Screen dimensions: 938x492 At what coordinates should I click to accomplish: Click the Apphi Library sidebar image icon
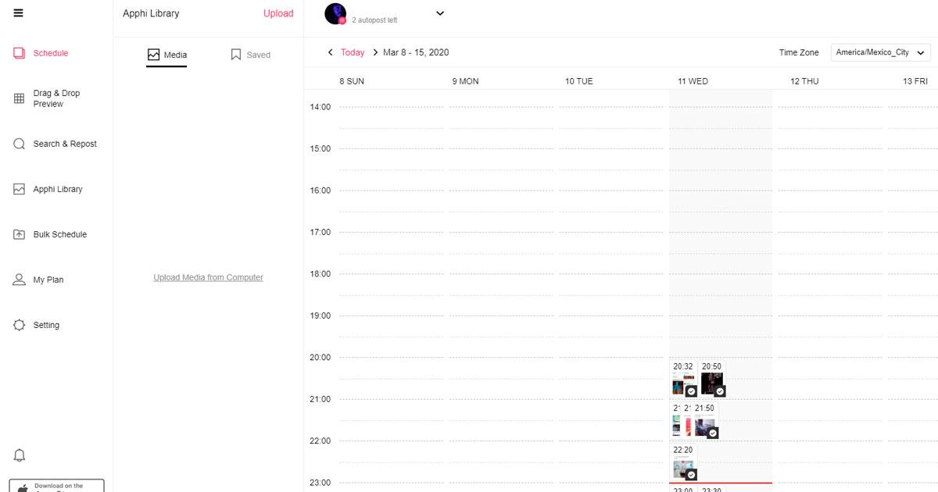click(x=20, y=189)
